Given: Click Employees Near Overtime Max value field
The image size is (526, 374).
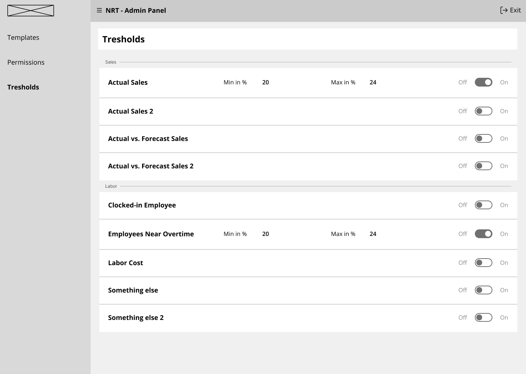Looking at the screenshot, I should tap(373, 234).
